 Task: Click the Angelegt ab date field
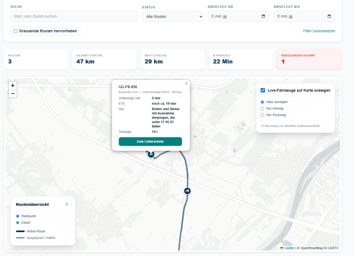(238, 16)
